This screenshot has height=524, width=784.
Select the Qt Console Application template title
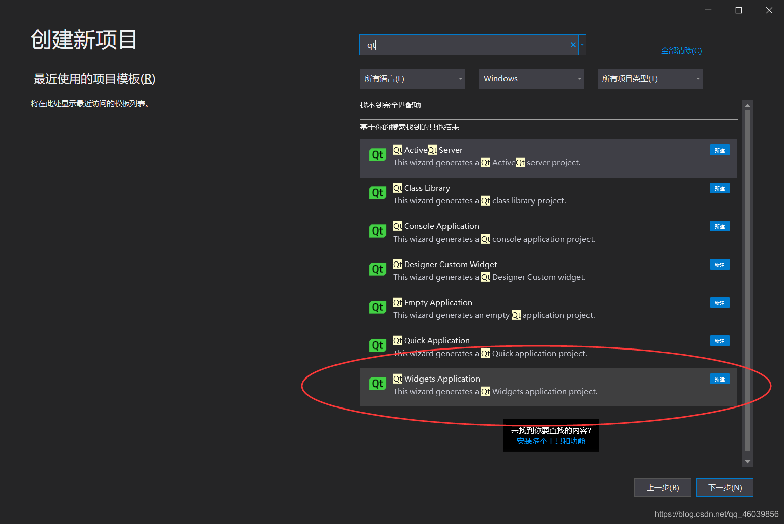(436, 226)
